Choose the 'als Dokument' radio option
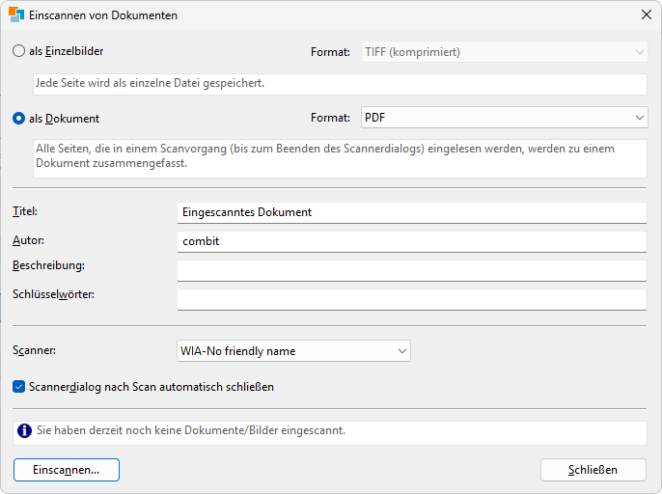This screenshot has width=662, height=494. 19,119
